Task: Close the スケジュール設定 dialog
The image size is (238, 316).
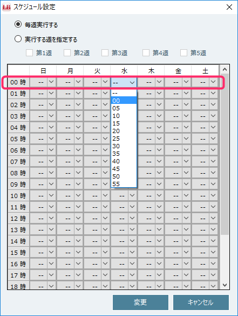Action: [229, 7]
